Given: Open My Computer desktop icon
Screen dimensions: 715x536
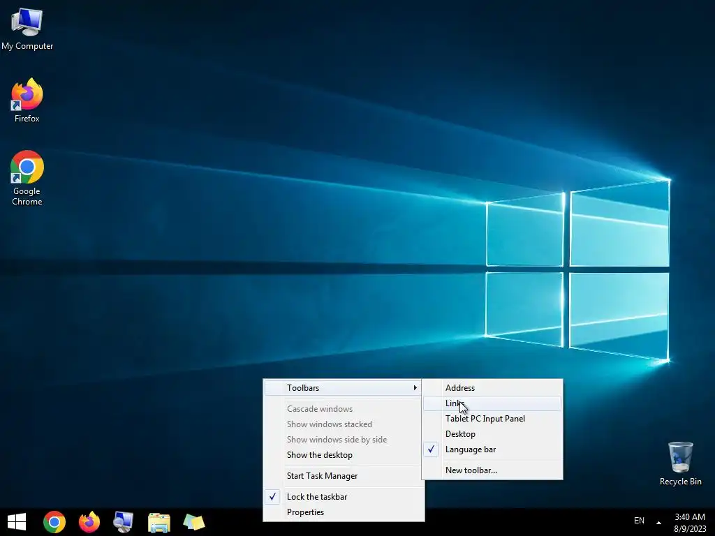Looking at the screenshot, I should pos(27,29).
